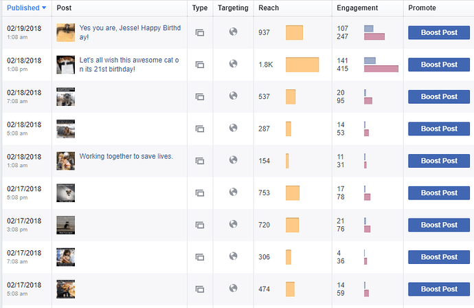Boost the 'Working together to save lives' post
The height and width of the screenshot is (308, 474).
click(438, 161)
